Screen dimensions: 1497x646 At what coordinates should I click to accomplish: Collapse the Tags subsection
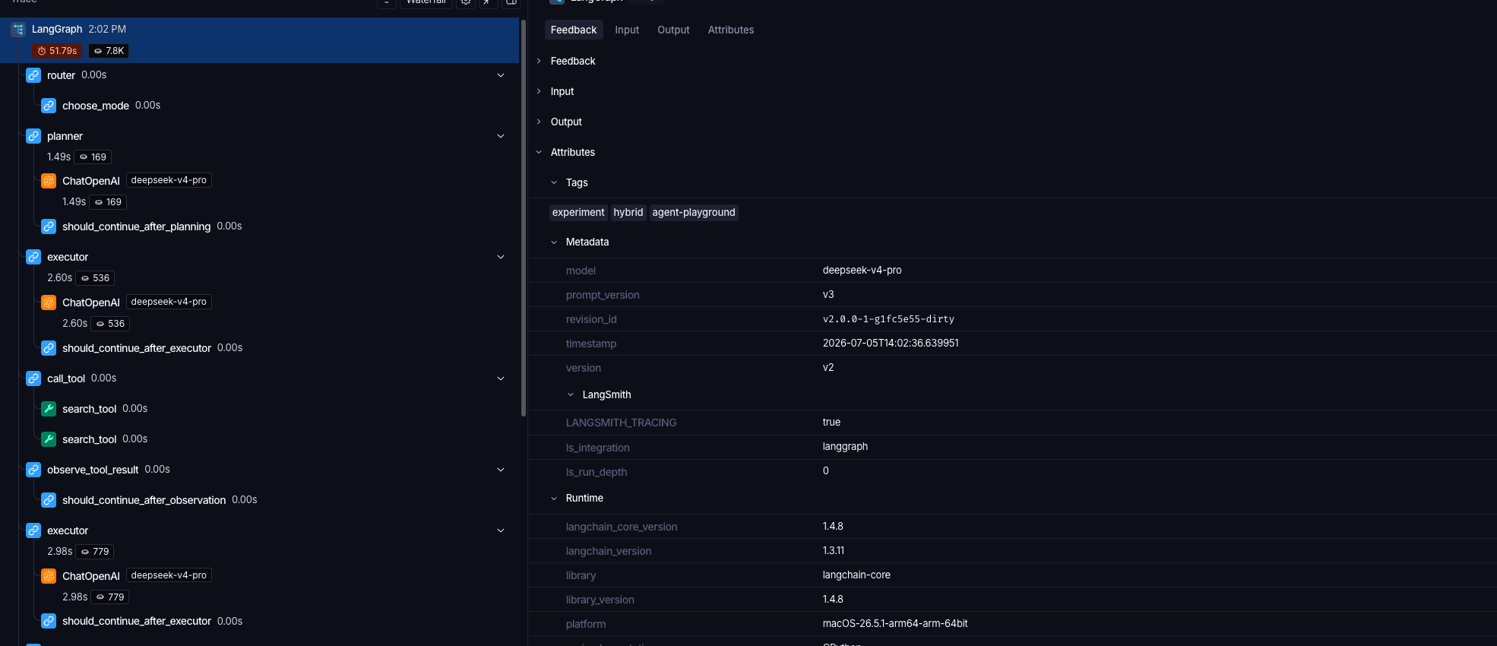click(x=554, y=182)
